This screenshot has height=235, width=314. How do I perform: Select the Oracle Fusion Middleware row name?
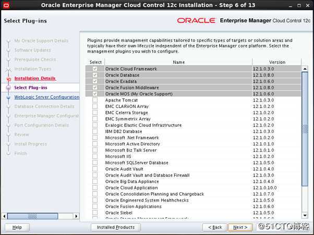132,88
